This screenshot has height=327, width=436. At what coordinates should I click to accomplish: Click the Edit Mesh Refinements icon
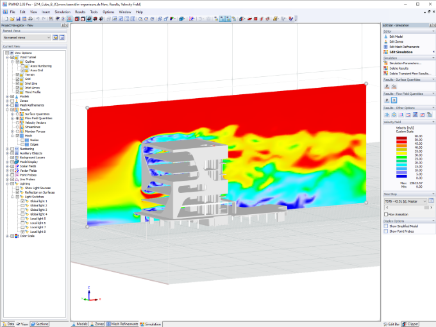click(x=386, y=47)
